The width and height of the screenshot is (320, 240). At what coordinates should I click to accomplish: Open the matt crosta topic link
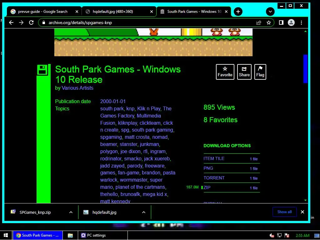coord(137,137)
